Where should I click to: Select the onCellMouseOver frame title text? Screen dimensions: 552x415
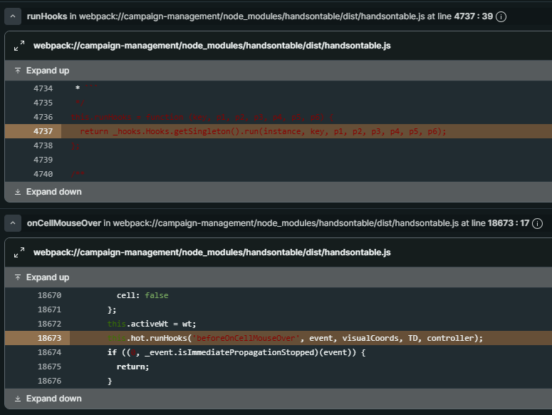pyautogui.click(x=64, y=223)
